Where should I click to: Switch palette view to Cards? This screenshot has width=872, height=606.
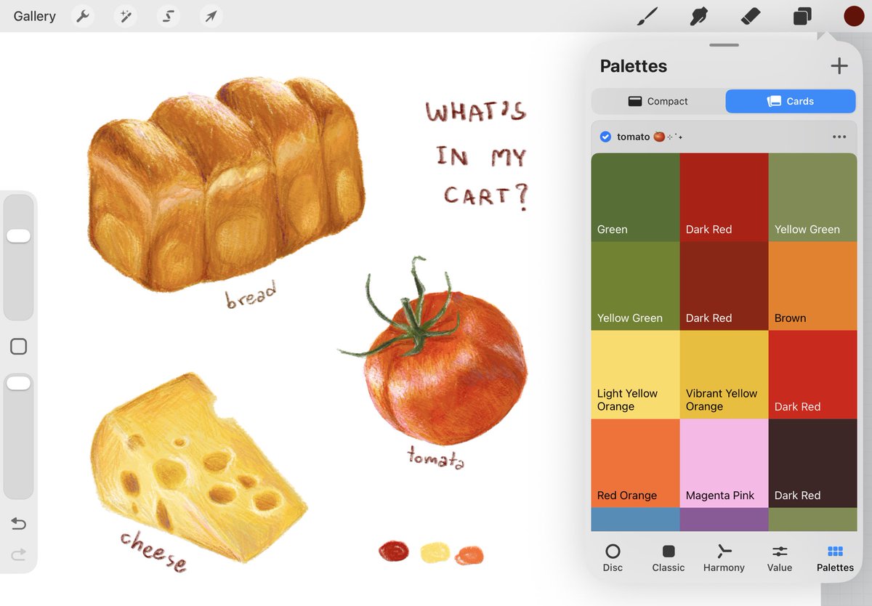point(791,101)
